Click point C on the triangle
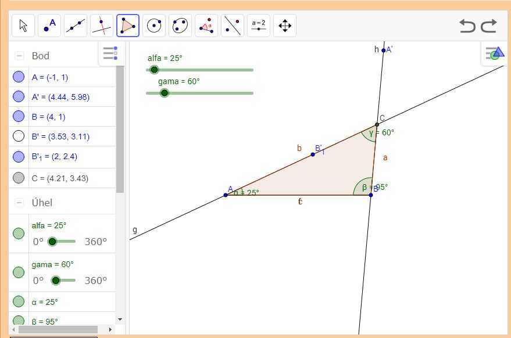This screenshot has height=338, width=511. pos(377,124)
